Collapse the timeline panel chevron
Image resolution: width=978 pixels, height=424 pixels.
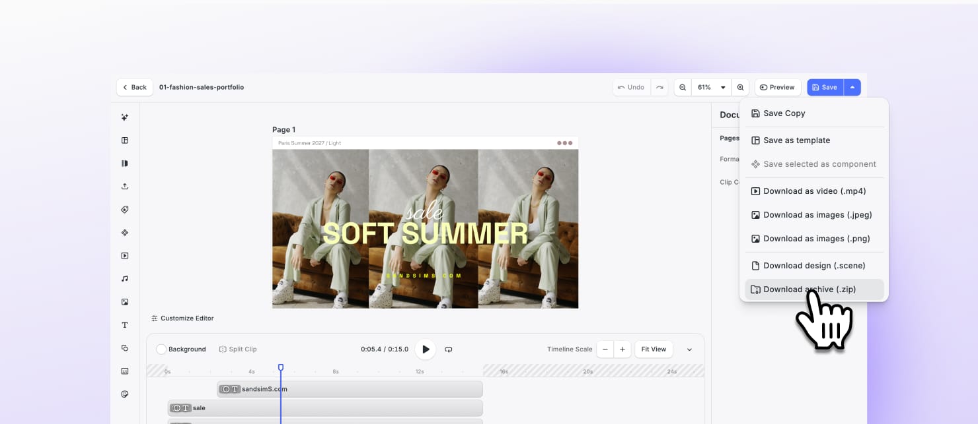coord(689,349)
